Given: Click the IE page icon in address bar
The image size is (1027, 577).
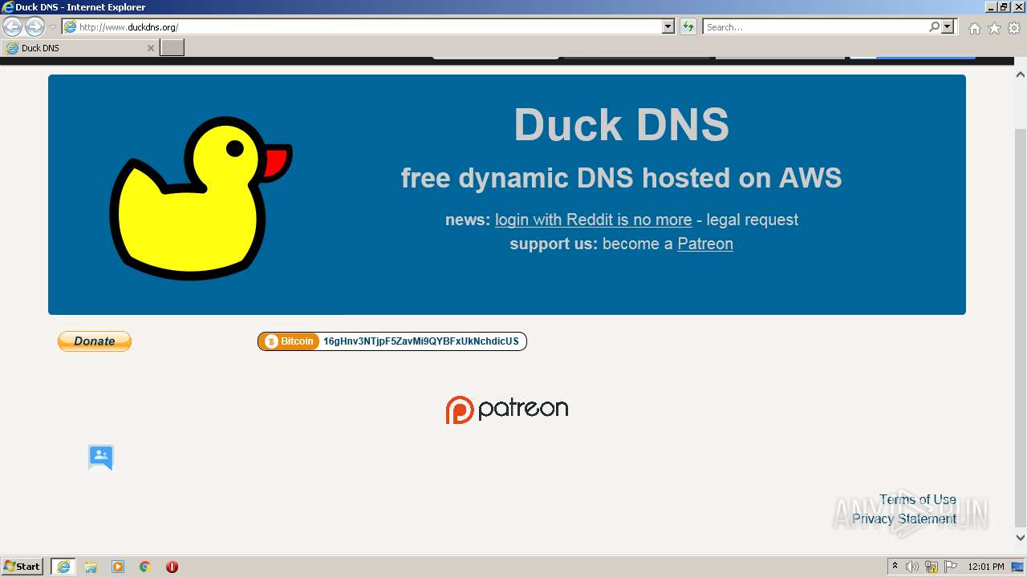Looking at the screenshot, I should click(71, 26).
